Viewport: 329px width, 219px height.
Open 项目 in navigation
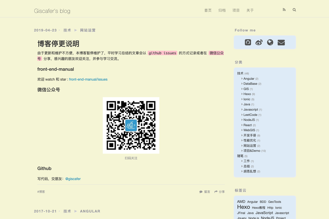tap(236, 10)
